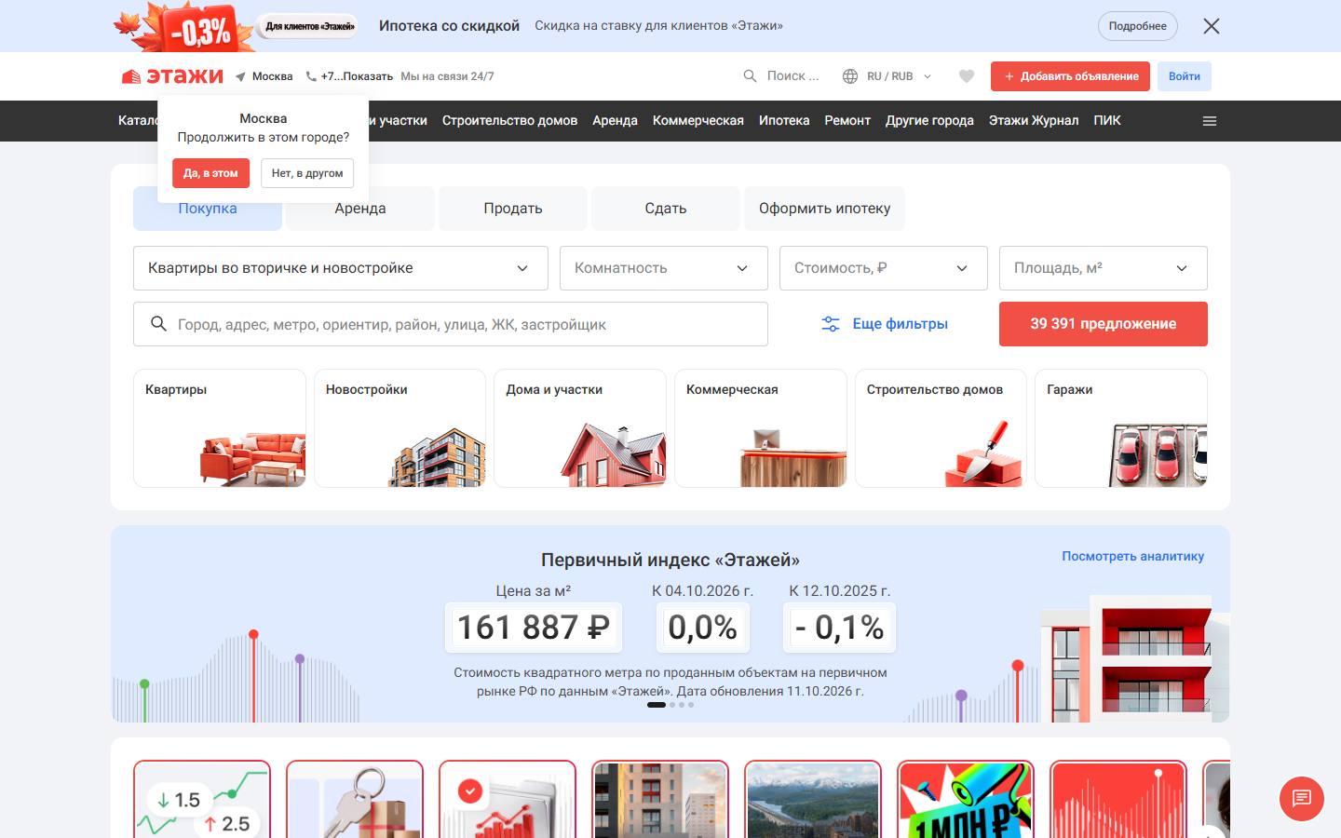This screenshot has width=1341, height=838.
Task: Open the Дома и участки card
Action: tap(580, 428)
